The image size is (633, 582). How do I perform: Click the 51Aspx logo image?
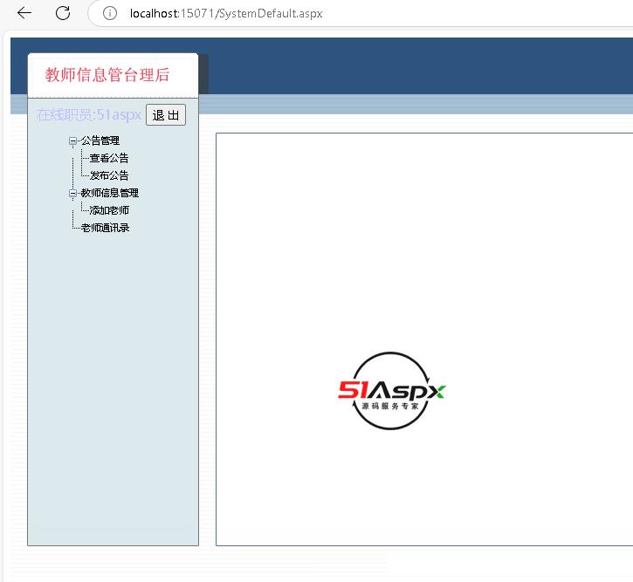click(391, 391)
